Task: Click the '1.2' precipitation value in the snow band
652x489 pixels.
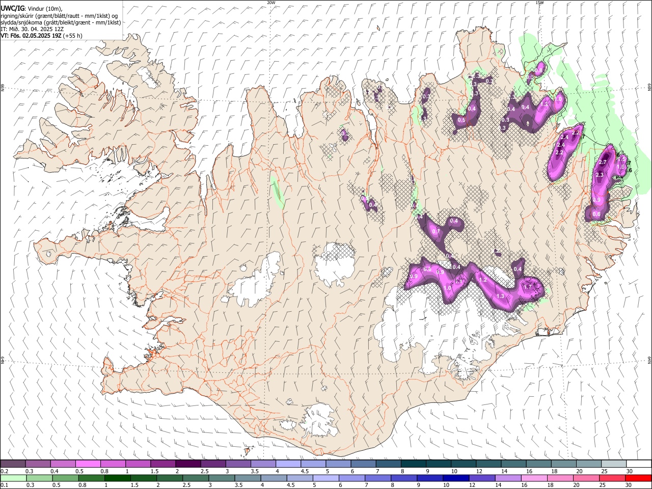Action: tap(483, 280)
